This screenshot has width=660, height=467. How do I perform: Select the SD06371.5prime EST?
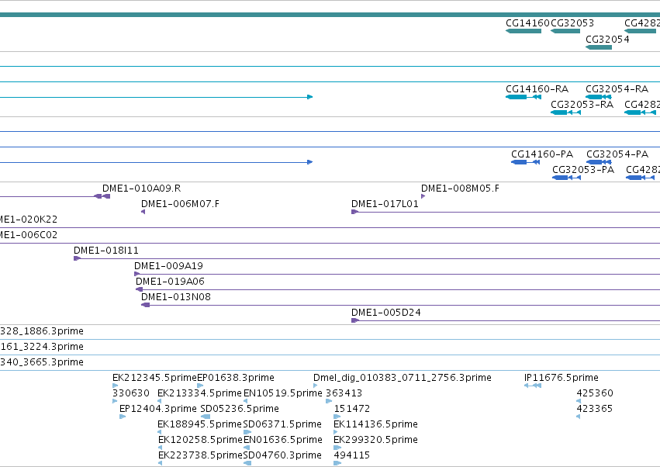coord(247,432)
